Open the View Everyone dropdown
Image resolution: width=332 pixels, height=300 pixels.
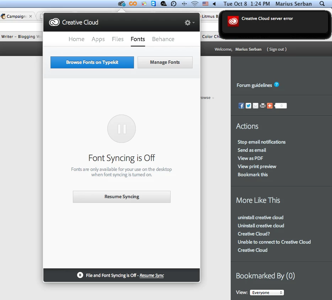pos(267,293)
